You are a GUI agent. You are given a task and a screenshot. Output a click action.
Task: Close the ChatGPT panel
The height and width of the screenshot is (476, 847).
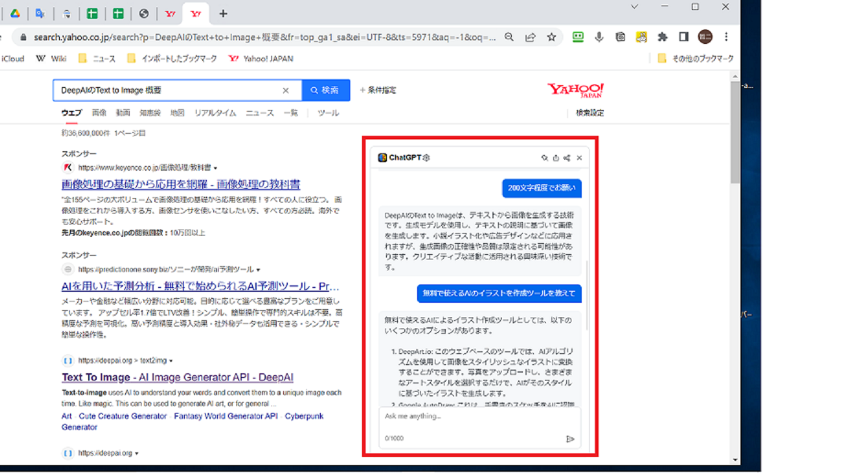pos(579,158)
